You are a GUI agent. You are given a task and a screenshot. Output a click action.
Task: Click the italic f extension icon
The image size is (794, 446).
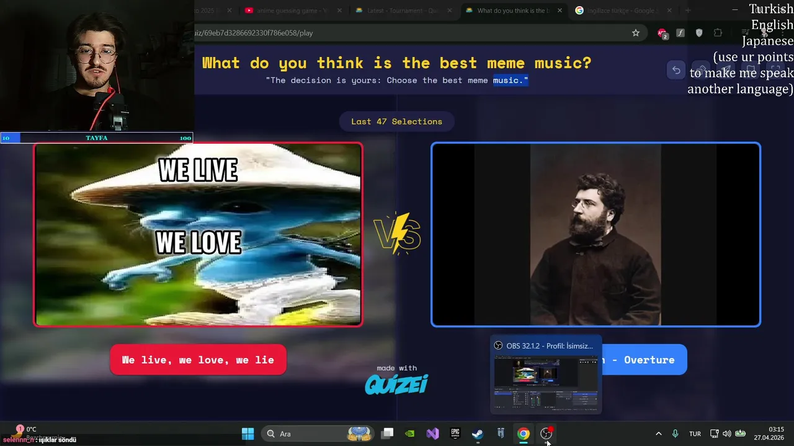pos(680,33)
